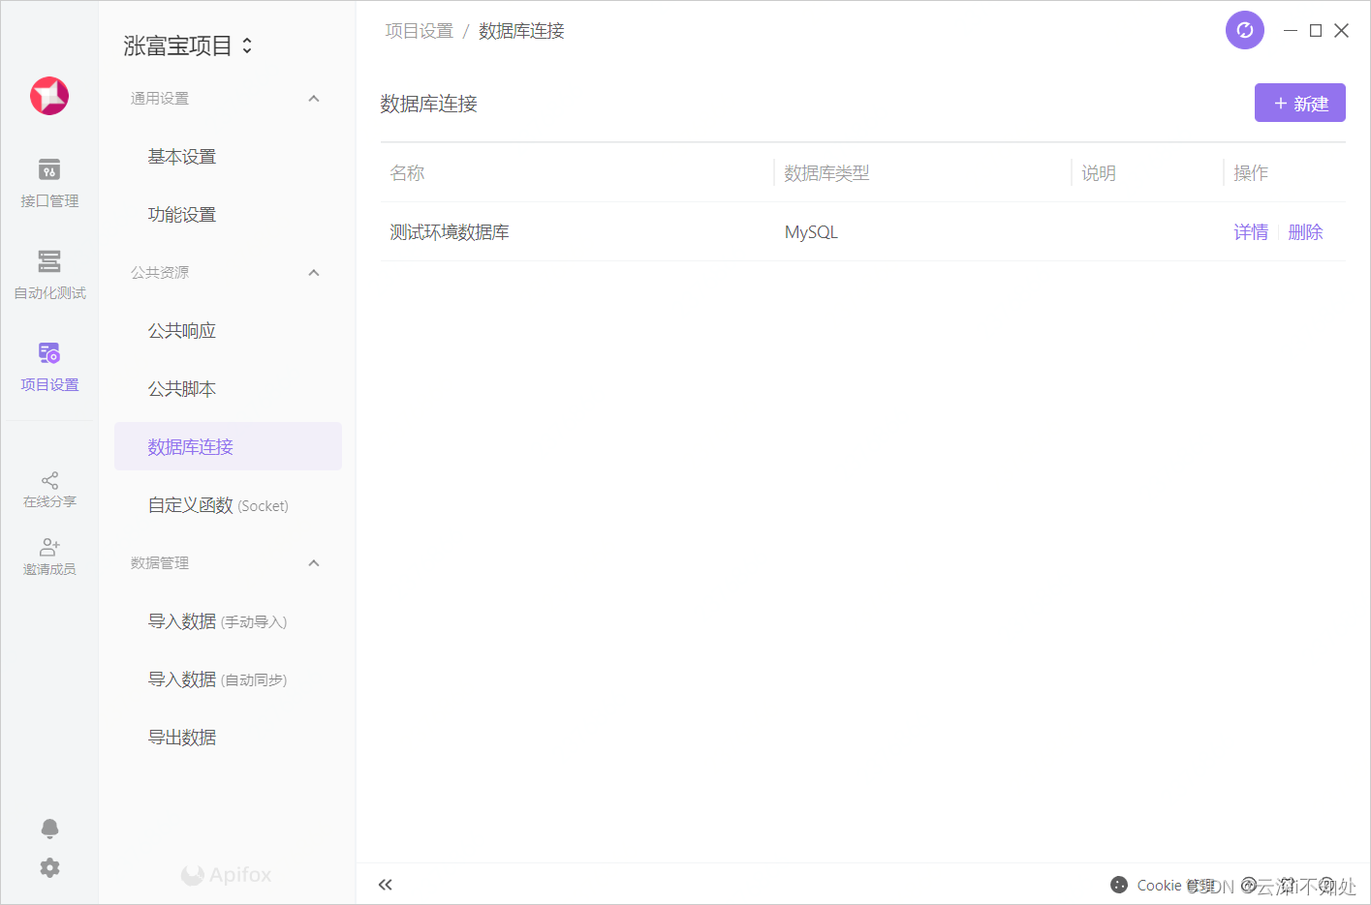Collapse the 通用设置 section
The height and width of the screenshot is (905, 1371).
click(x=313, y=98)
